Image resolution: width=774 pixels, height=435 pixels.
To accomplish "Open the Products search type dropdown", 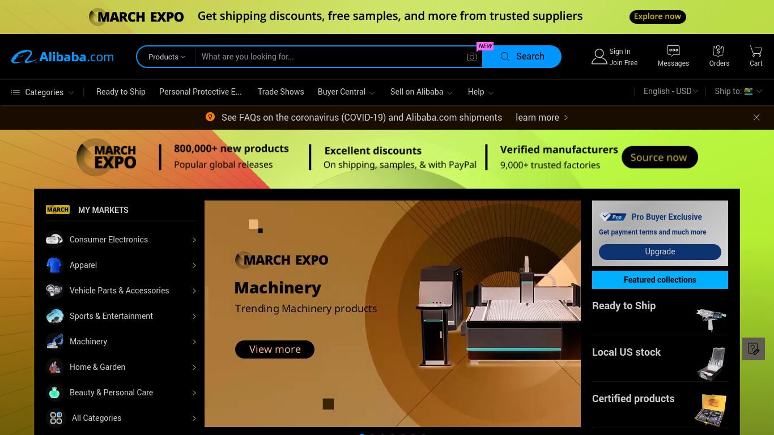I will click(167, 57).
